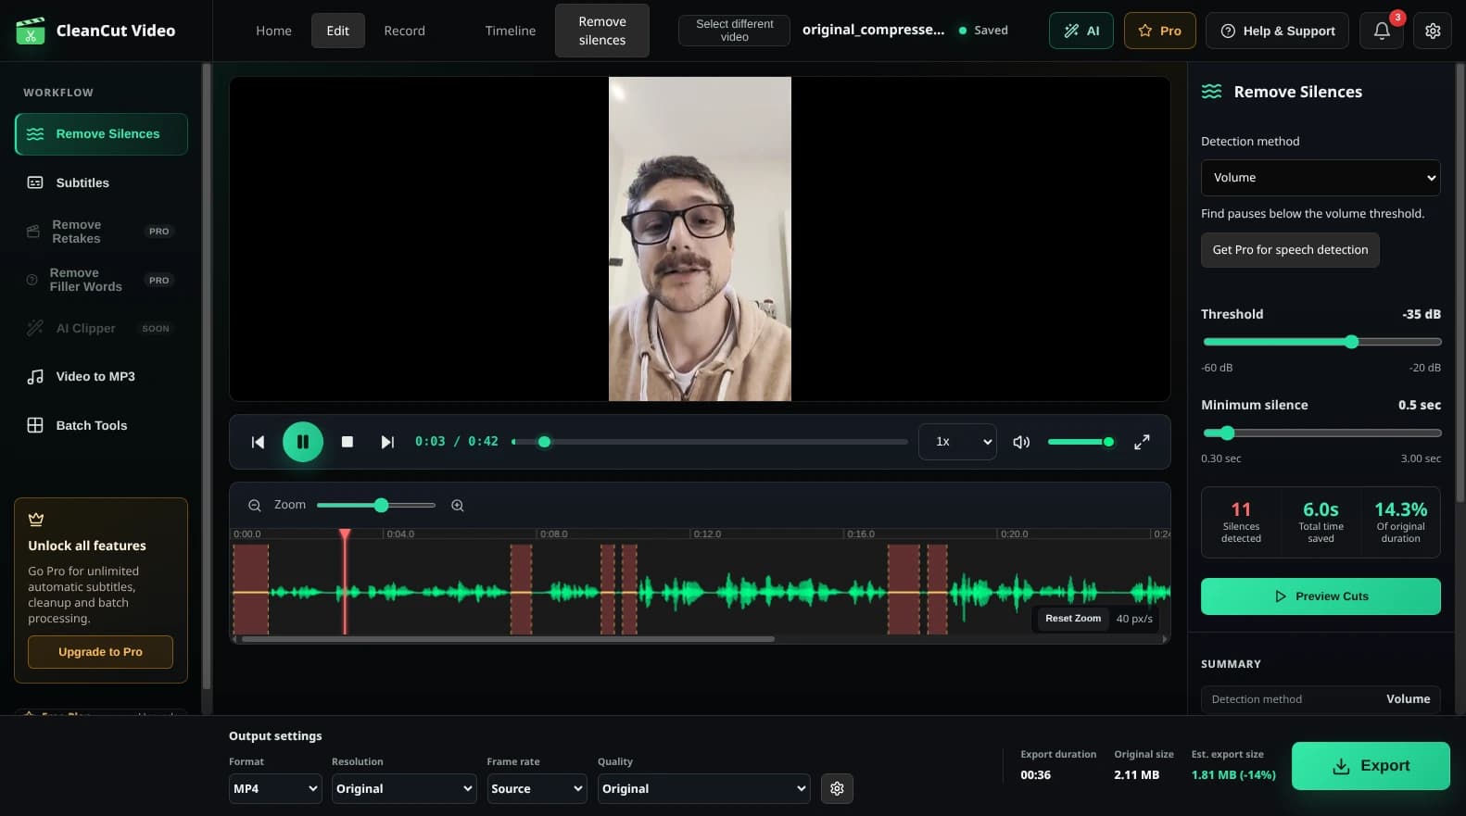The height and width of the screenshot is (816, 1466).
Task: Mute audio with the speaker icon
Action: (1021, 442)
